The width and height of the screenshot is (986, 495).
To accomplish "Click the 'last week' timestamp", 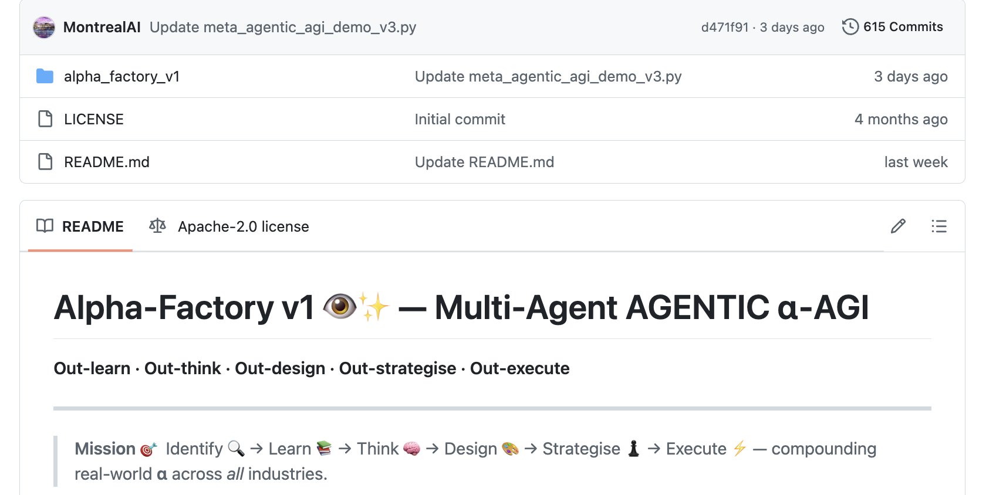I will pyautogui.click(x=916, y=162).
